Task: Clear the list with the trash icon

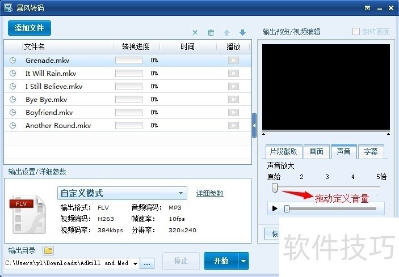Action: click(x=211, y=32)
